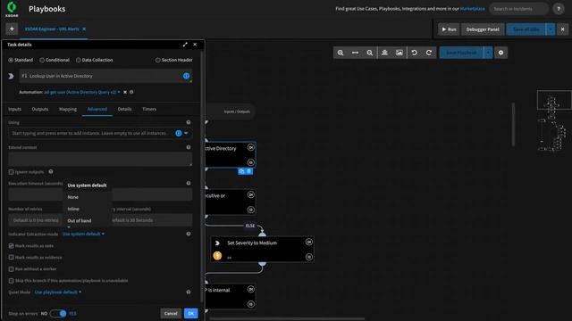
Task: Click the help icon next to Ignore outputs
Action: tap(51, 172)
